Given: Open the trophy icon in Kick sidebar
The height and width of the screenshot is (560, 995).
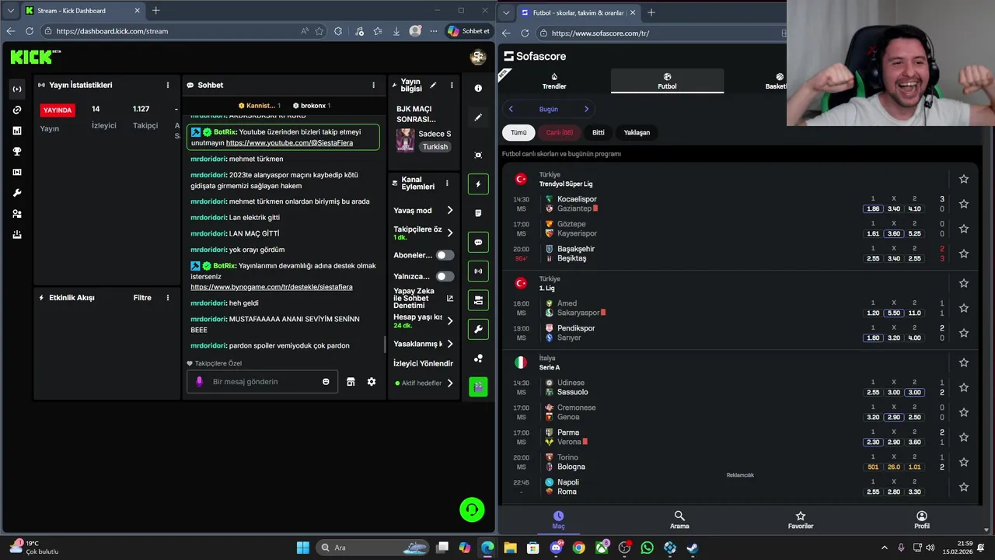Looking at the screenshot, I should point(17,152).
